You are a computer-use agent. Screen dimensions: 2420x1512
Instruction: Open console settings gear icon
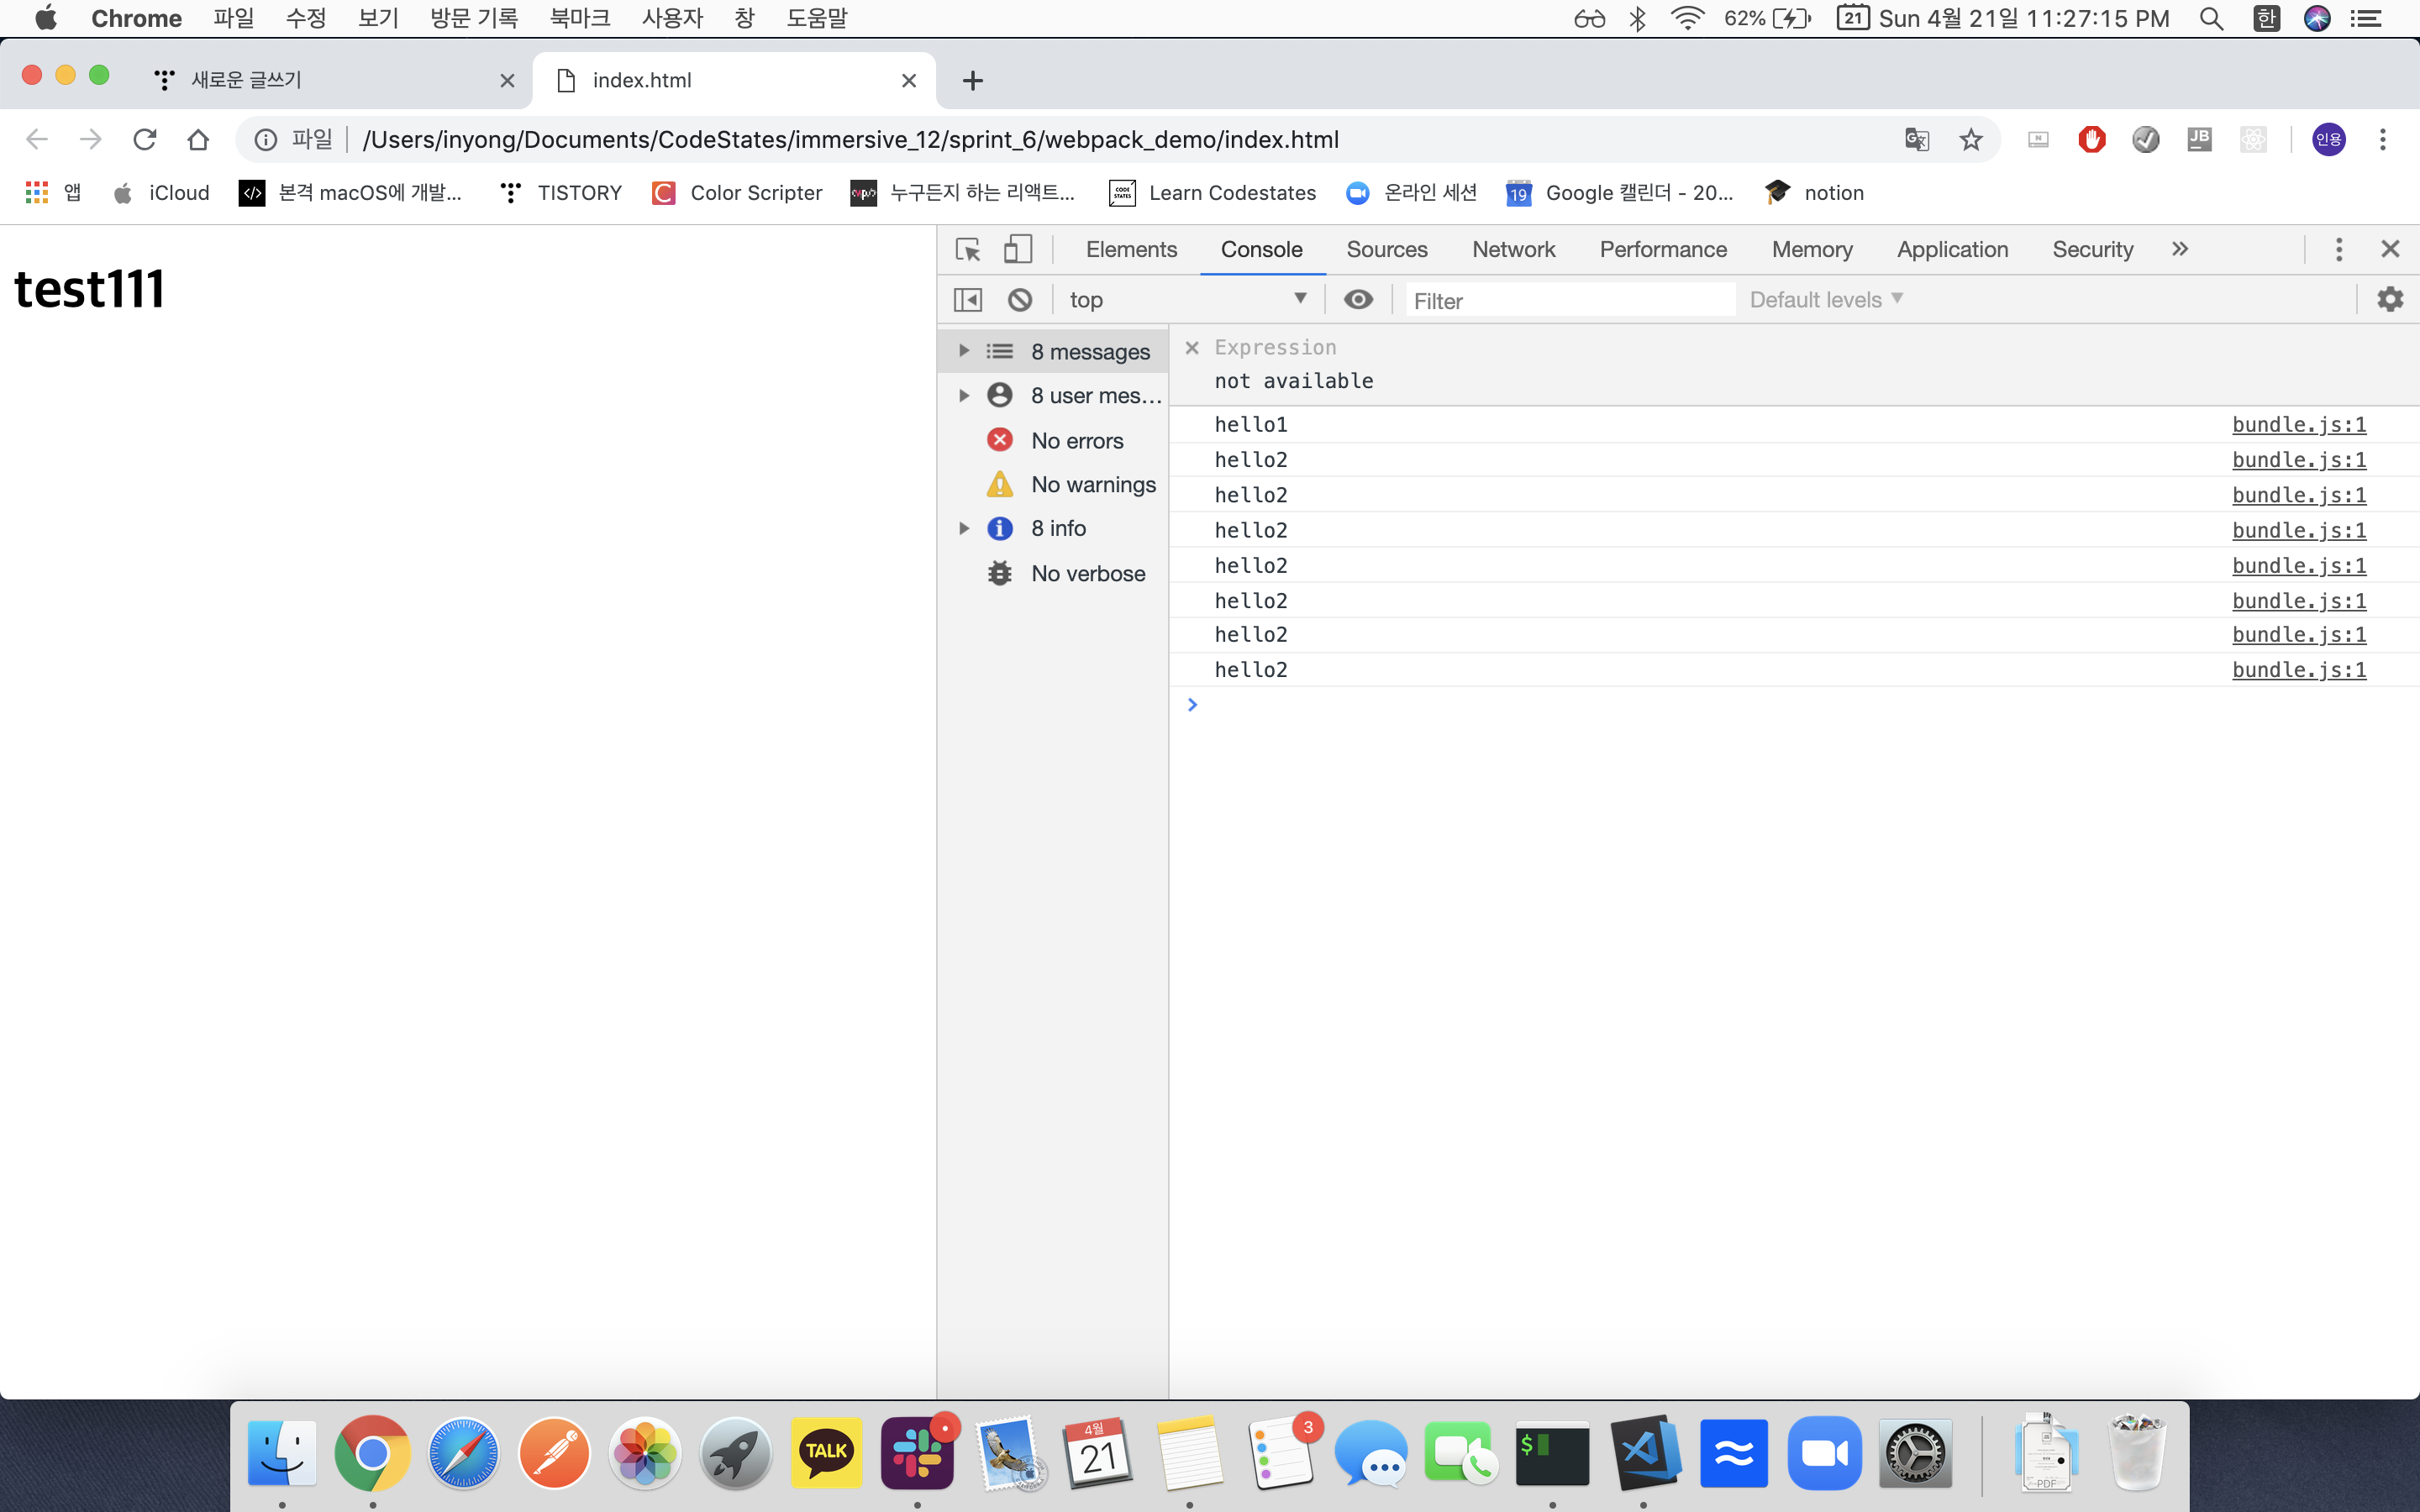click(2389, 299)
